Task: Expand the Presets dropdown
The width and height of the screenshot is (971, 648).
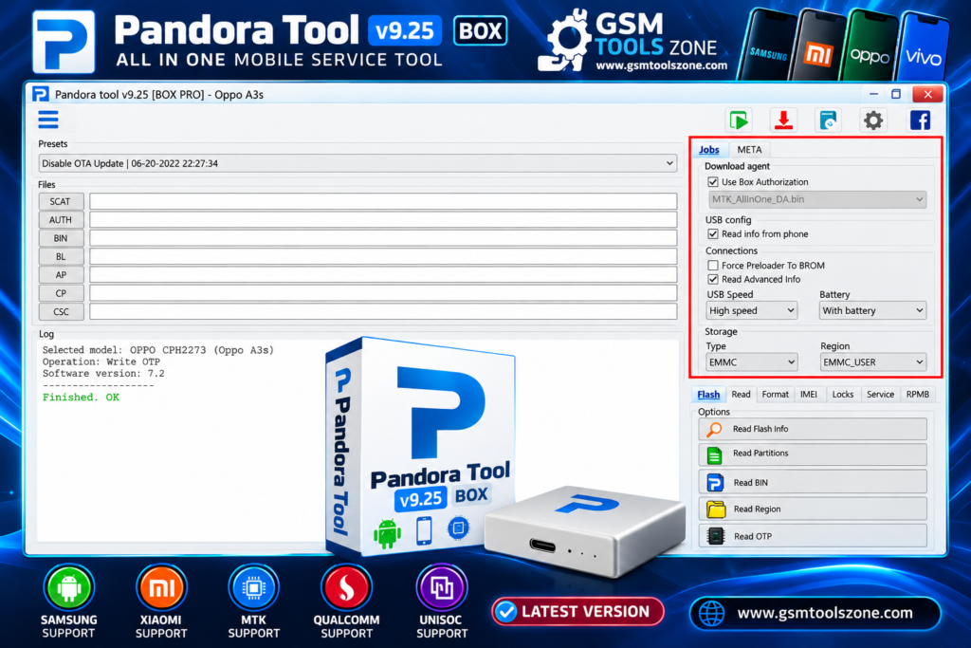Action: click(357, 163)
